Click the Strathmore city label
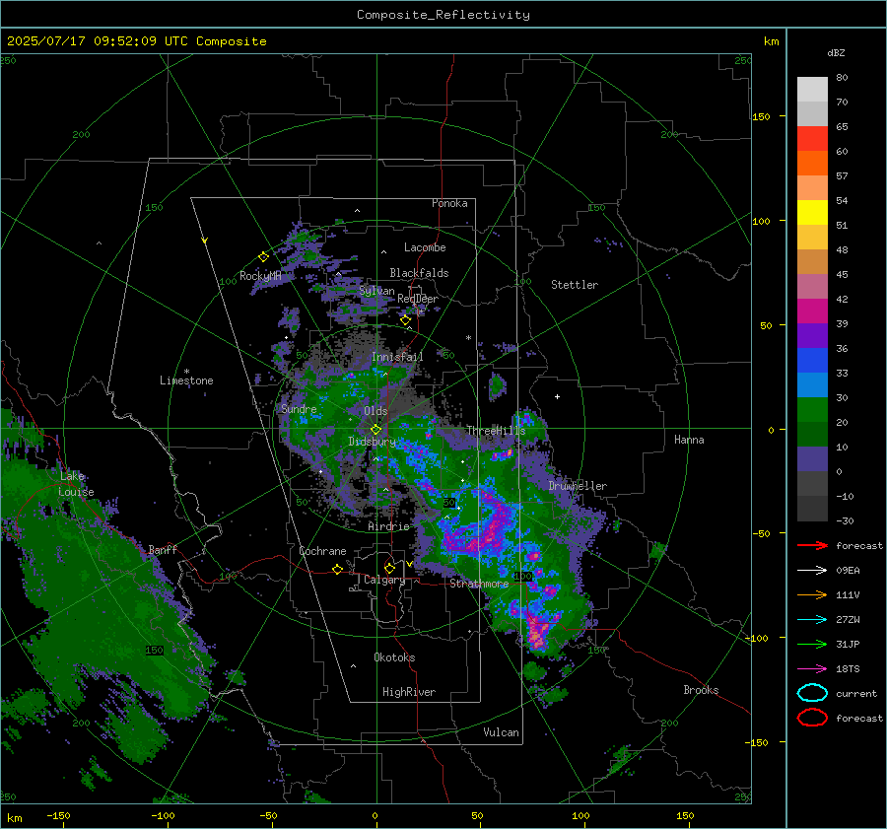 coord(479,584)
